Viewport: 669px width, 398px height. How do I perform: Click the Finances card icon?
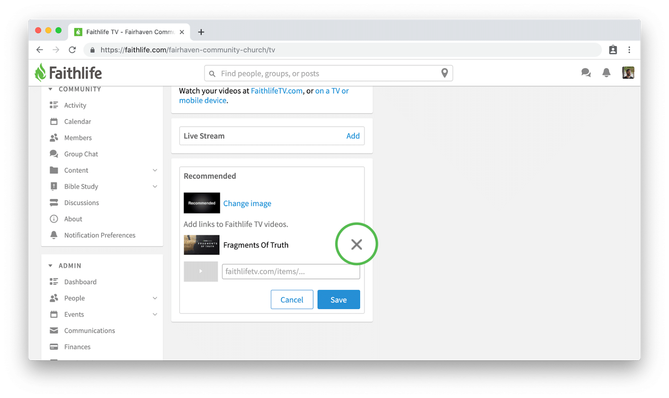54,347
